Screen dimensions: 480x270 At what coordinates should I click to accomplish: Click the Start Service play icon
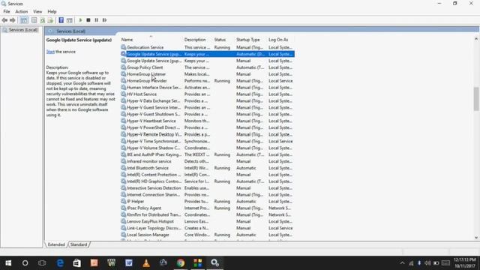pyautogui.click(x=80, y=20)
